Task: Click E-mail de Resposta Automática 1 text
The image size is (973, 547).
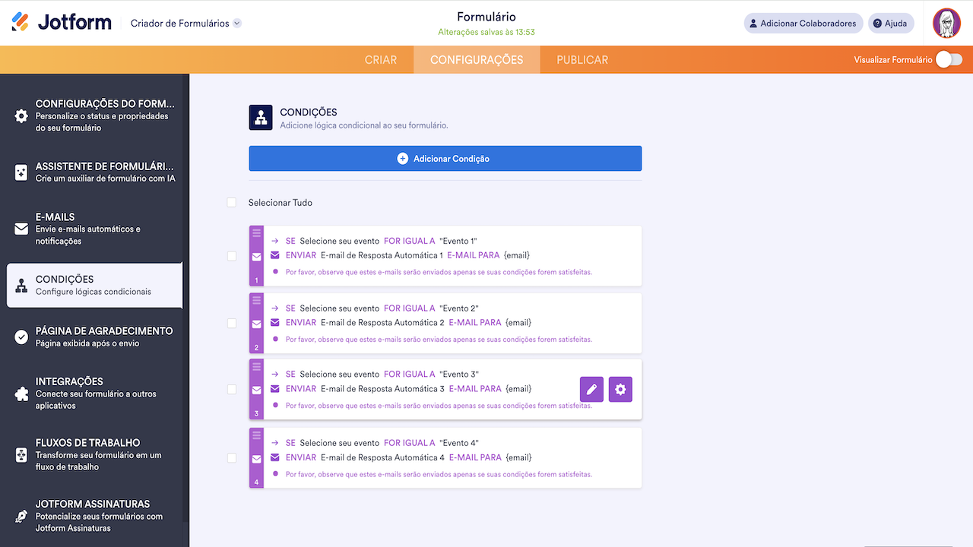Action: point(382,255)
